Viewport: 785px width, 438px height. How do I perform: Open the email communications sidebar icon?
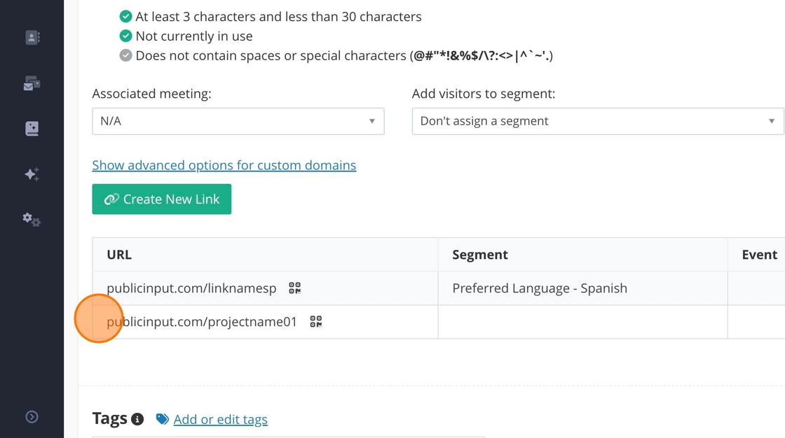click(x=32, y=84)
